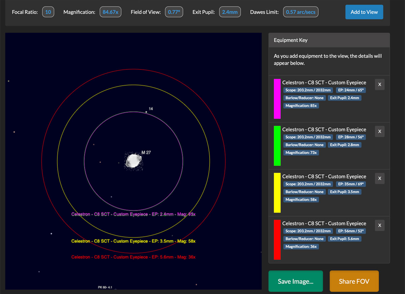Click the EP: 35mm / 69° tag

coord(351,184)
